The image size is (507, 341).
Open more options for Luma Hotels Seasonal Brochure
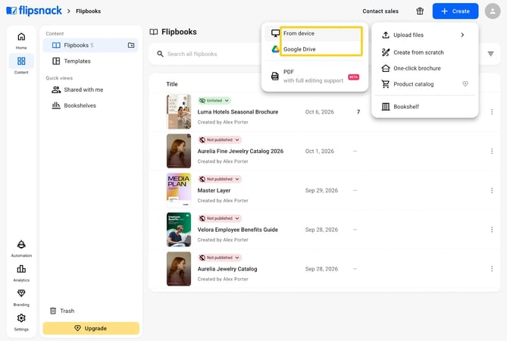(x=492, y=112)
